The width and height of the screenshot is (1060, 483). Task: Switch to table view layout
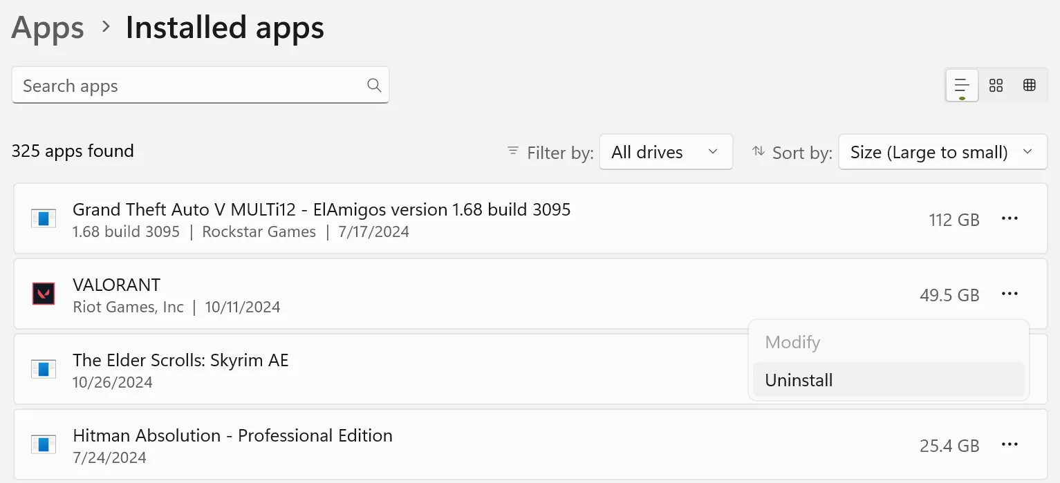pyautogui.click(x=1030, y=85)
